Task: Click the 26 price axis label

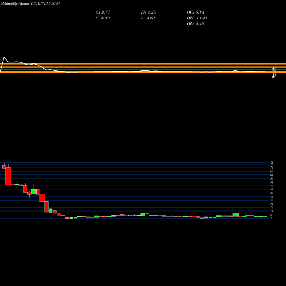Action: (272, 200)
